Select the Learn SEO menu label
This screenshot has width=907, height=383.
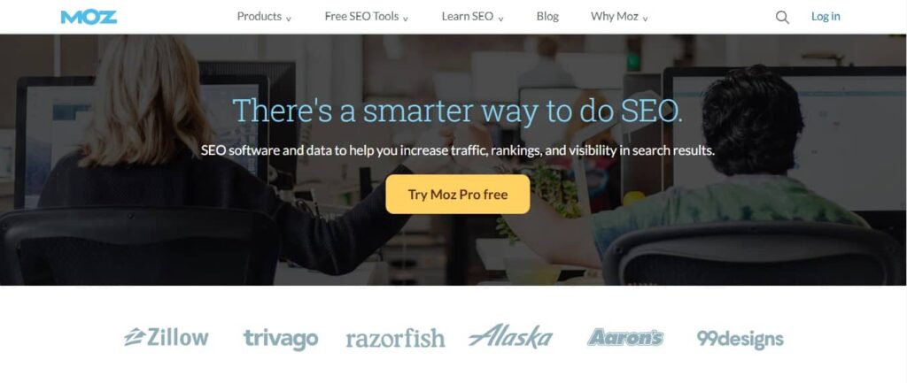468,16
